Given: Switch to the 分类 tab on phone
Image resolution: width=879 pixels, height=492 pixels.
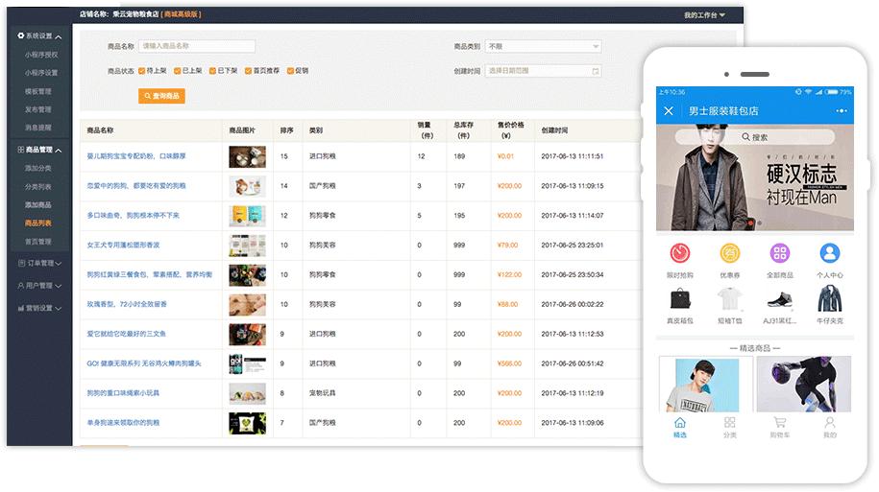Looking at the screenshot, I should 729,426.
